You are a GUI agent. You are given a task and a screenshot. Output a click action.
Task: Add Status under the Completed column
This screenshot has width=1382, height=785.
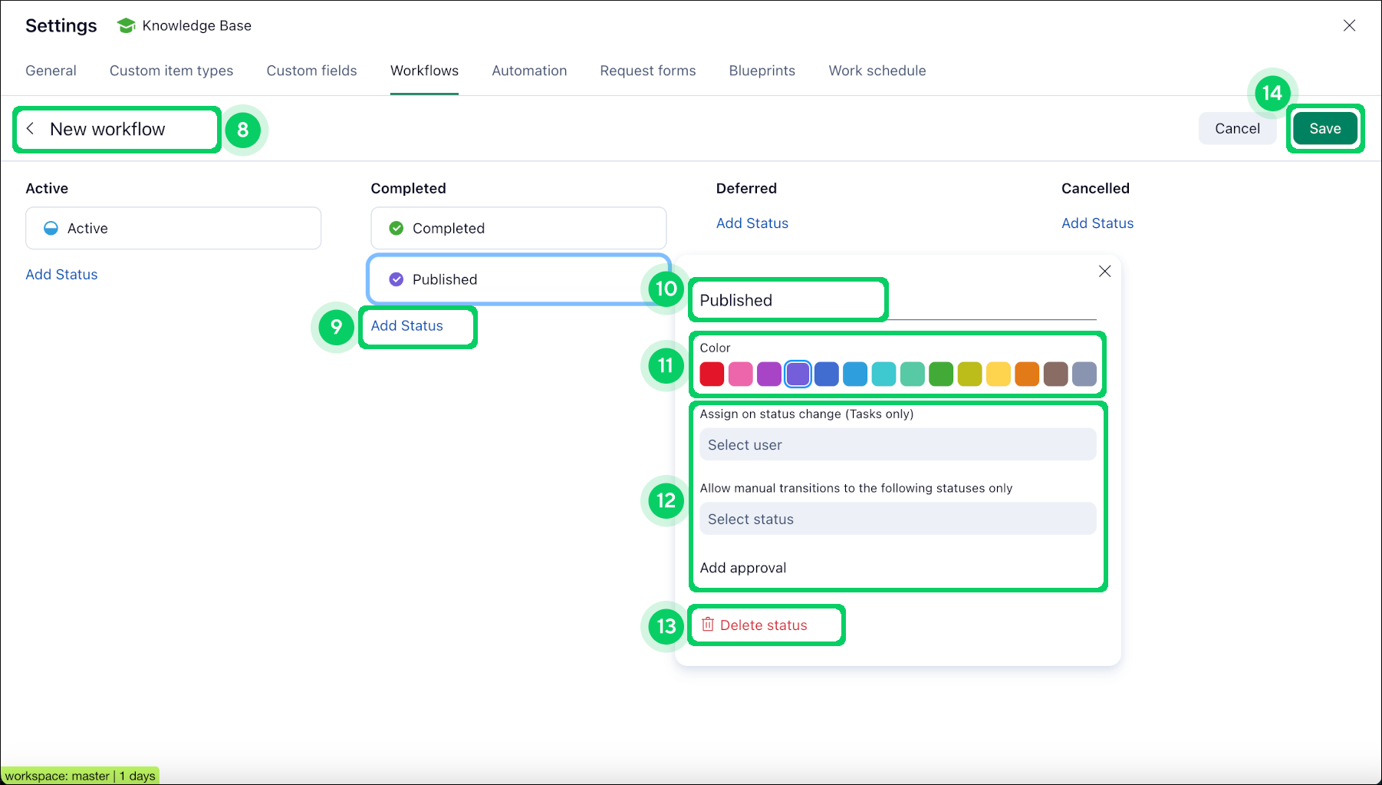pyautogui.click(x=406, y=325)
